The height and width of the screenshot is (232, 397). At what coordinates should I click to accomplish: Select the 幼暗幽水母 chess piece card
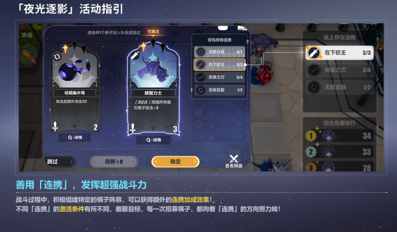pos(75,87)
